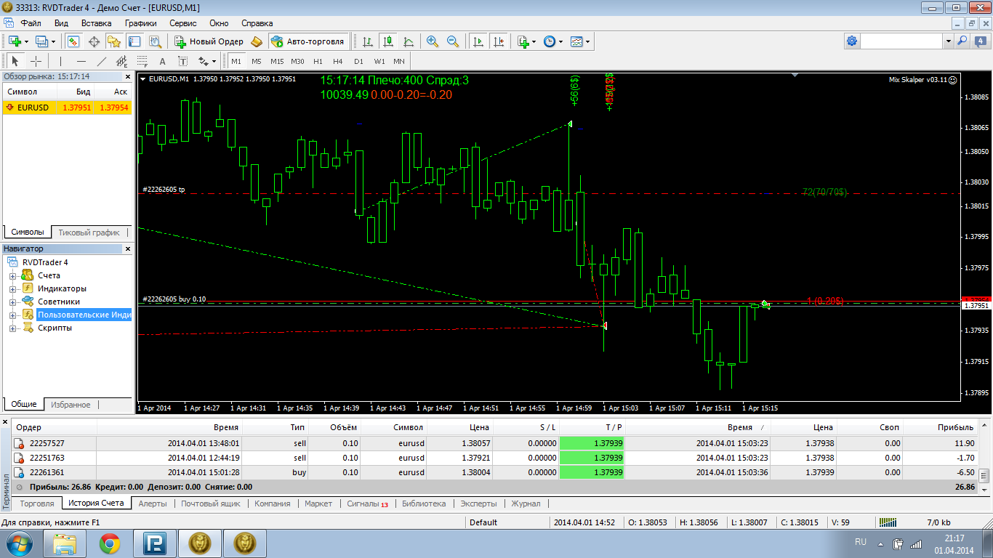
Task: Open the Profiles toolbar icon
Action: 42,41
